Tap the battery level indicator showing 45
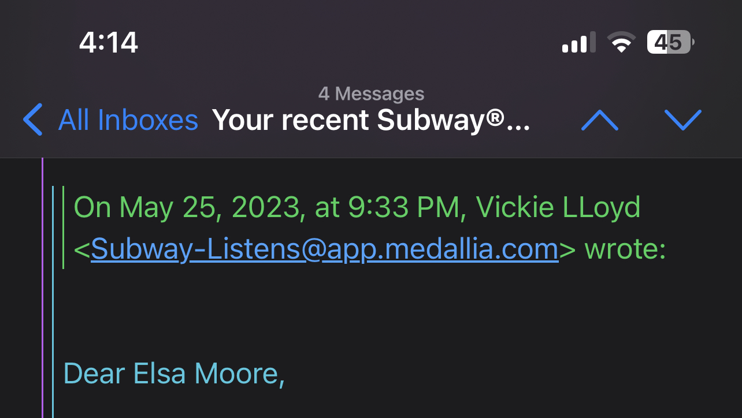 pyautogui.click(x=669, y=42)
